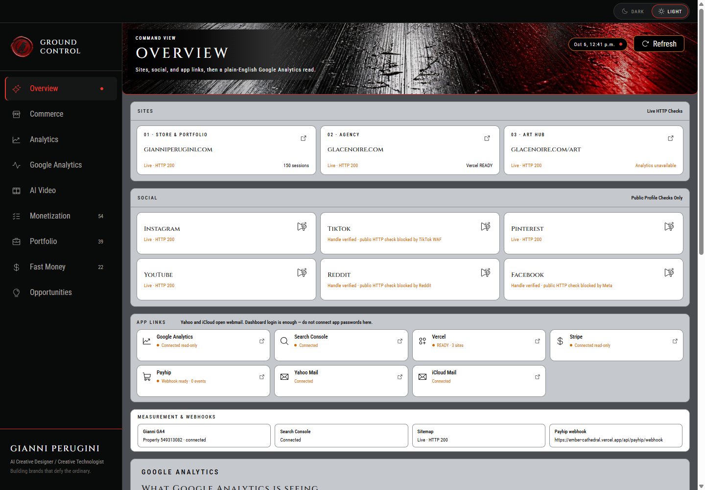
Task: Click the AI Video film icon
Action: (17, 191)
